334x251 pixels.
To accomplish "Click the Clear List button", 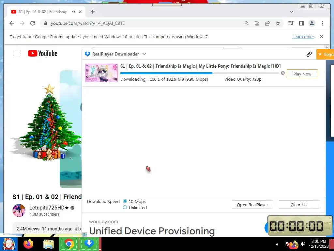I will pos(299,205).
